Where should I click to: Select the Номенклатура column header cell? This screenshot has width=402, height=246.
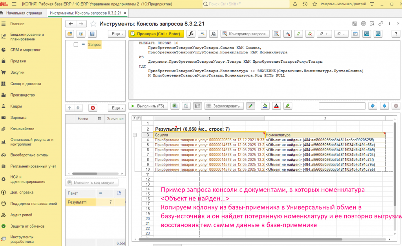(x=325, y=135)
